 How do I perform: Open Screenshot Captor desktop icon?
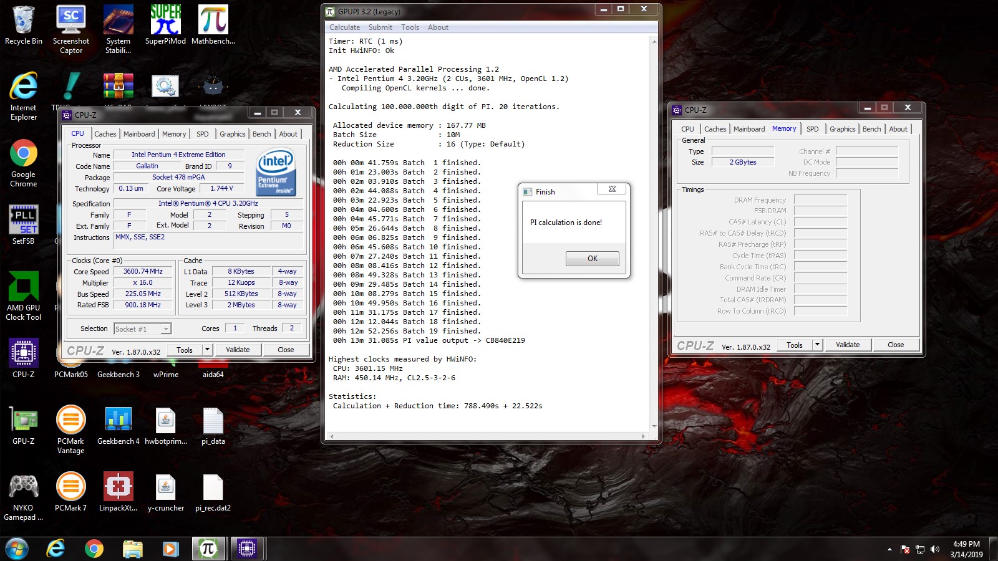[x=71, y=30]
